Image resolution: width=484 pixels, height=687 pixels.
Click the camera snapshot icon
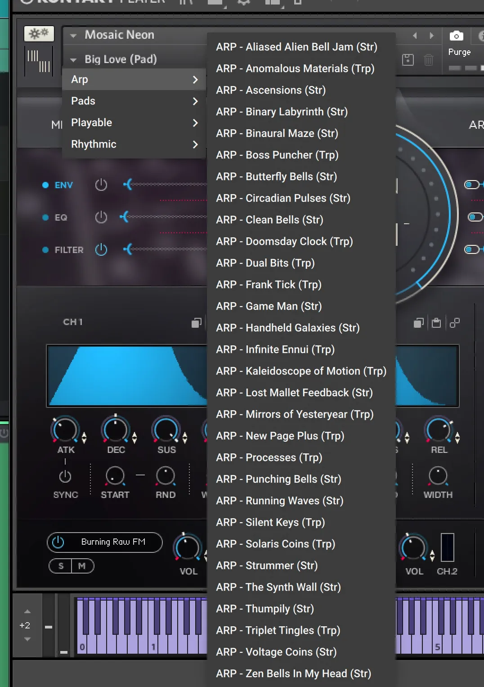[x=456, y=36]
